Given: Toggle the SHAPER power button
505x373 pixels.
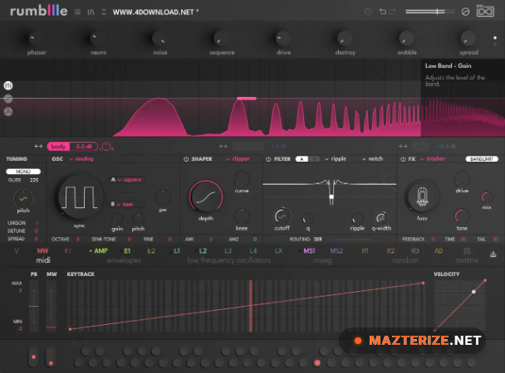Looking at the screenshot, I should tap(186, 159).
